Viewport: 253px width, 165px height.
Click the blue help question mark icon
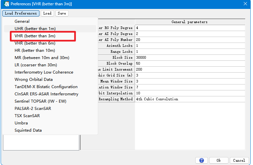point(201,160)
